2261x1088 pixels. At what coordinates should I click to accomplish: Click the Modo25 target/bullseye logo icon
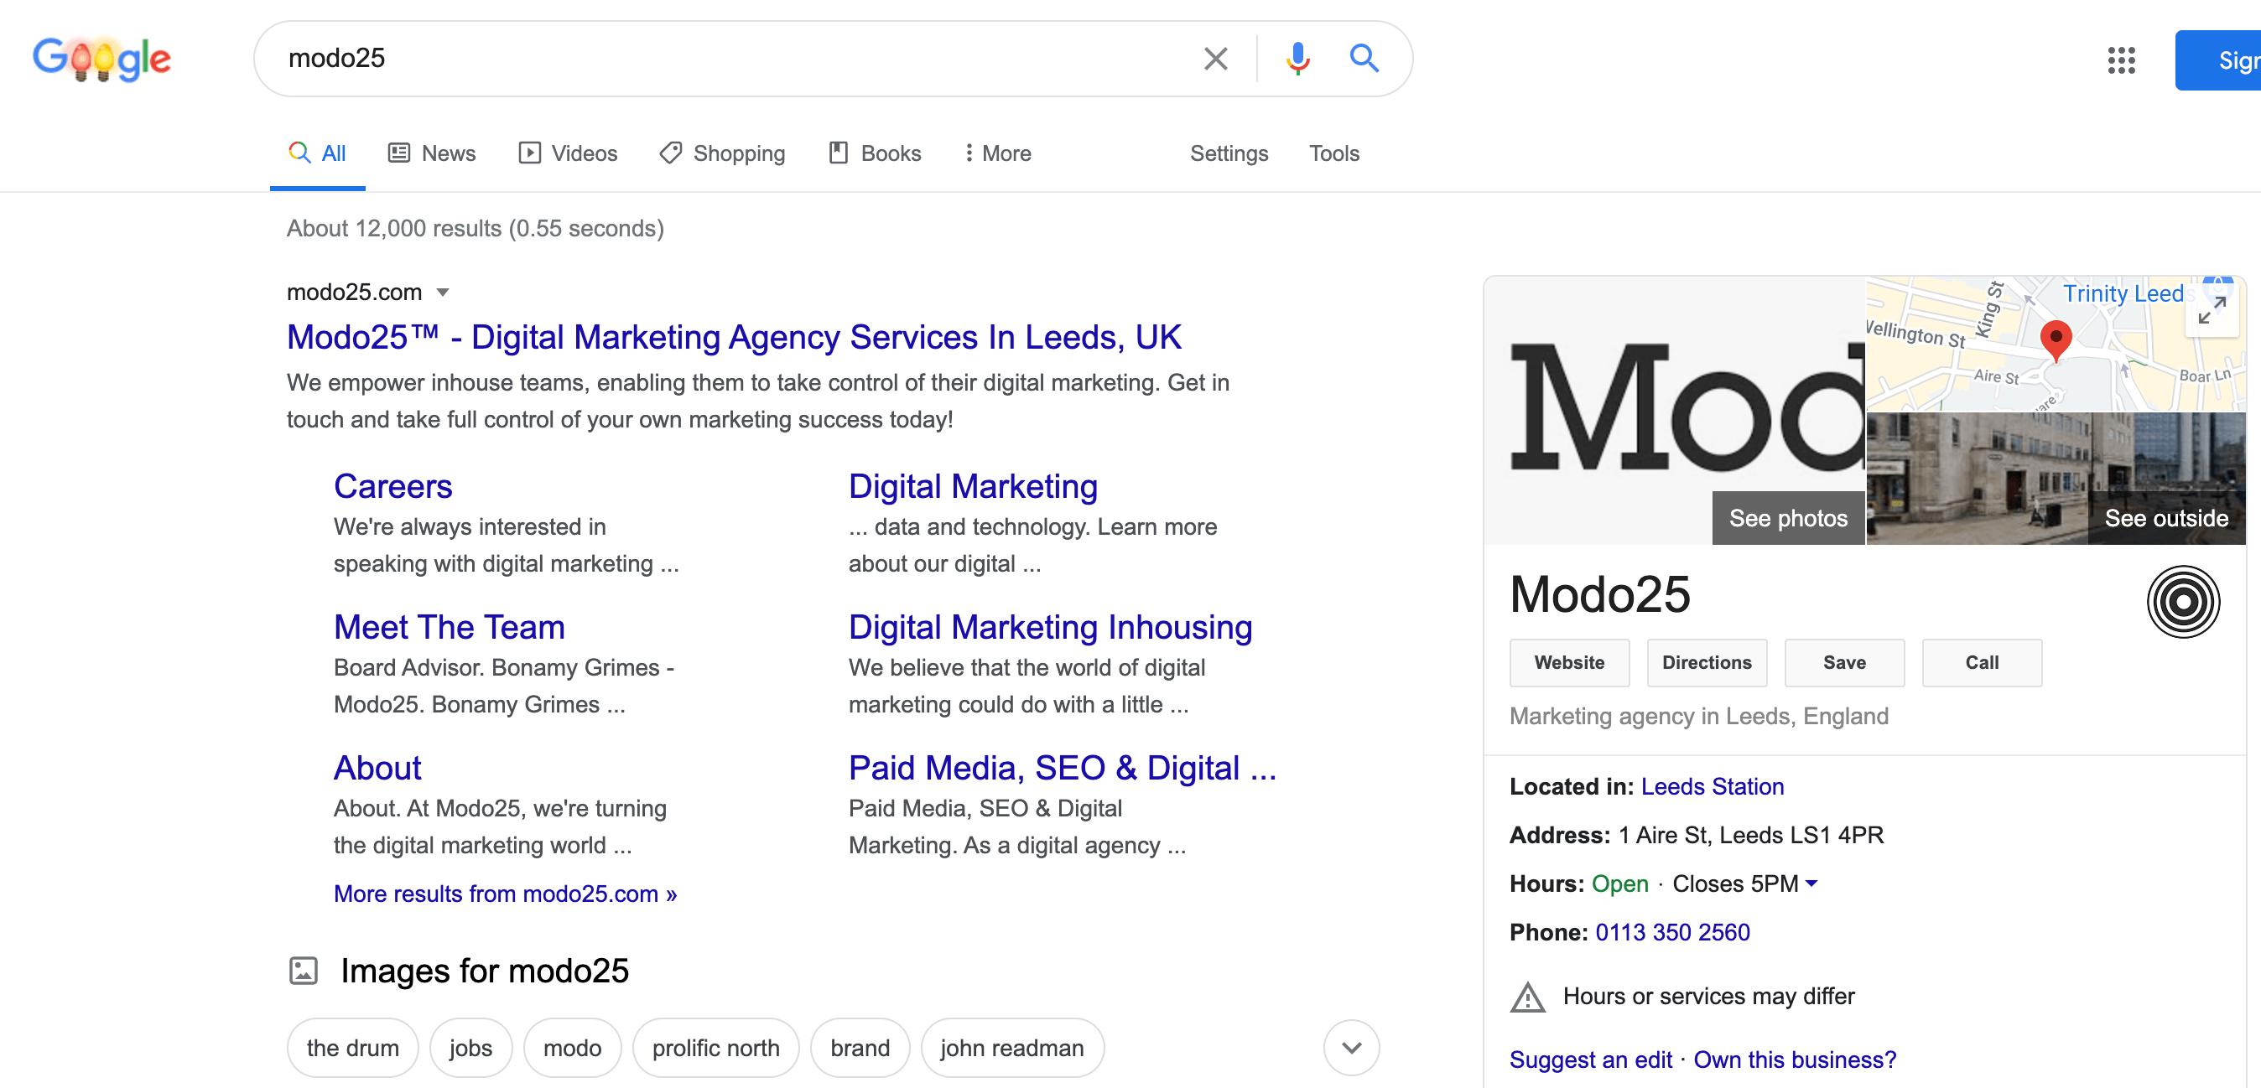click(x=2186, y=601)
